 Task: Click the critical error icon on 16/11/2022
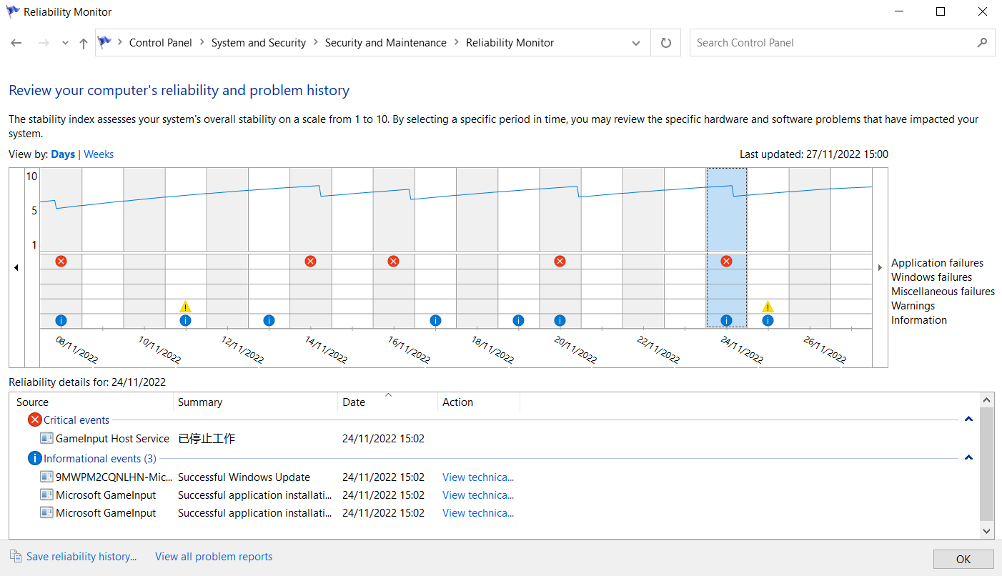pos(393,262)
